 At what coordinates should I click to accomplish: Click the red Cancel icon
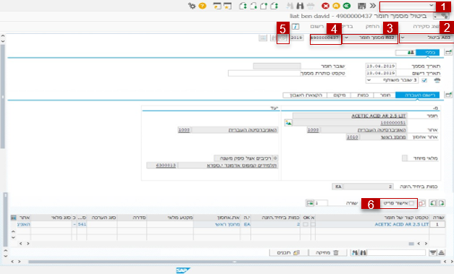point(325,6)
